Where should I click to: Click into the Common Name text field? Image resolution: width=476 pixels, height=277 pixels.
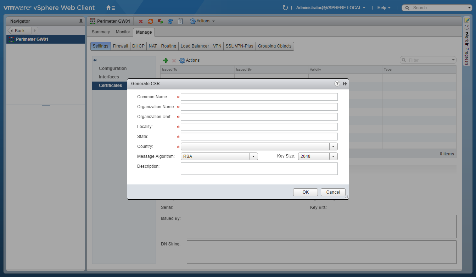[259, 97]
